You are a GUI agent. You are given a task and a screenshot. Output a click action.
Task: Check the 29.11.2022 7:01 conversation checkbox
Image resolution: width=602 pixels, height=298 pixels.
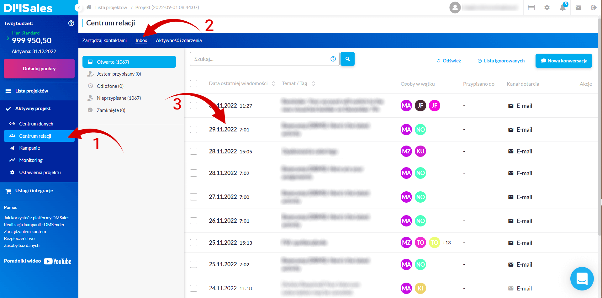[x=194, y=130]
